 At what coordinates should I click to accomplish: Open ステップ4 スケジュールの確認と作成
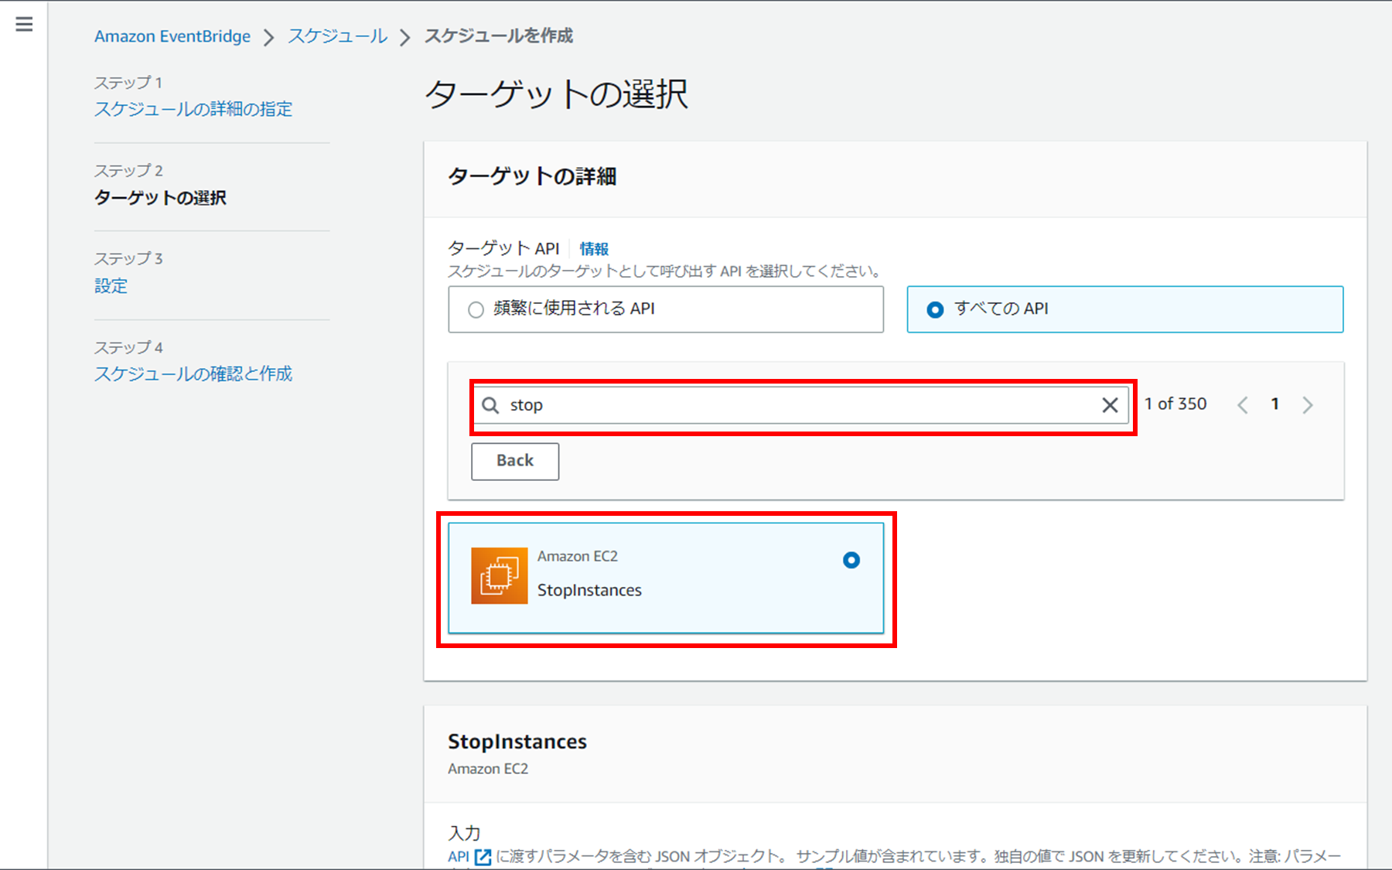pos(193,374)
